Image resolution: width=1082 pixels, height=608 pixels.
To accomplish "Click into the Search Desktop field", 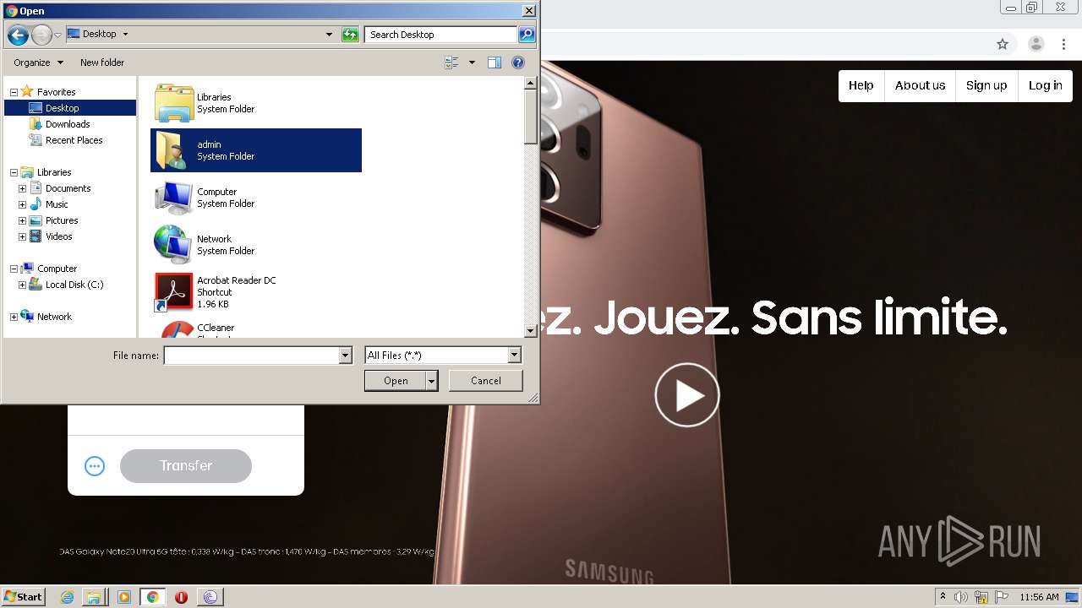I will [x=441, y=35].
